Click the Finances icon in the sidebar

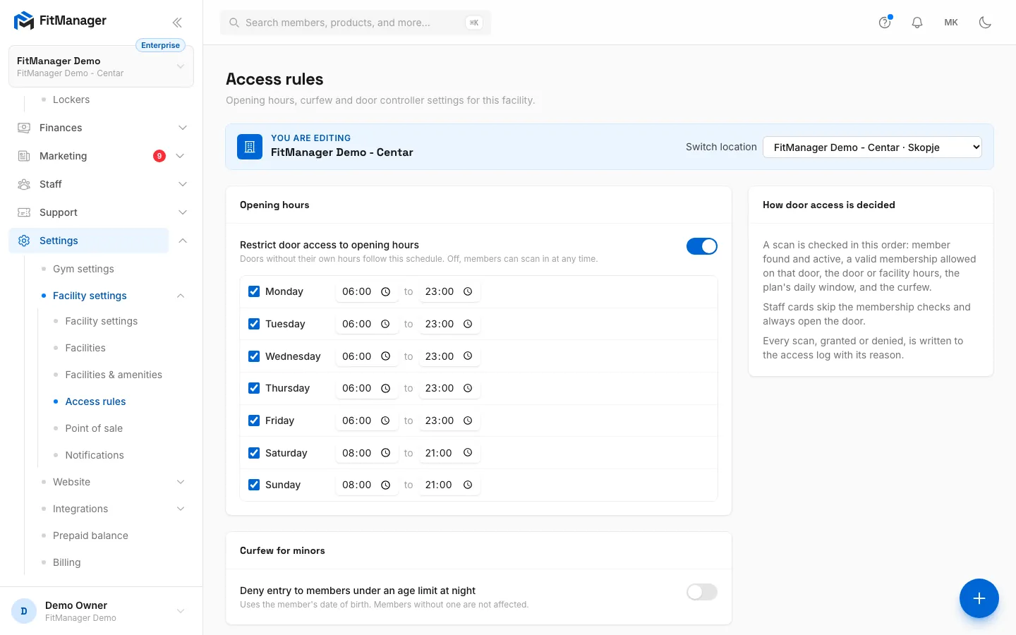(x=24, y=128)
